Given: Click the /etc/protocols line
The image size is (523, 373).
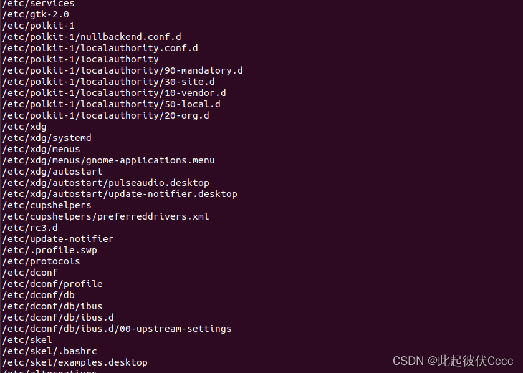Looking at the screenshot, I should (x=41, y=261).
